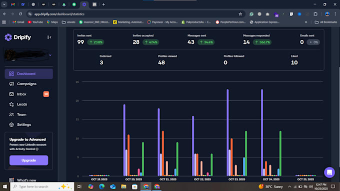Open the notification center icon
340x191 pixels.
(333, 187)
